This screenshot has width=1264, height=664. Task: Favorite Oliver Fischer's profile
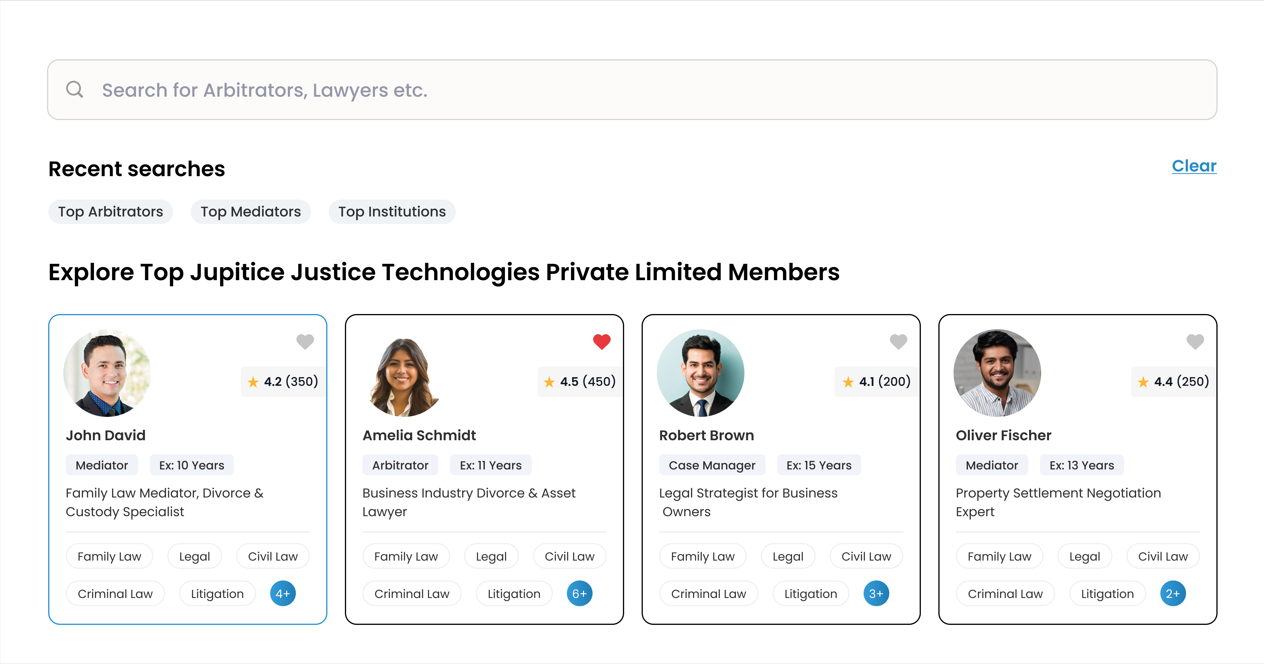[1195, 341]
